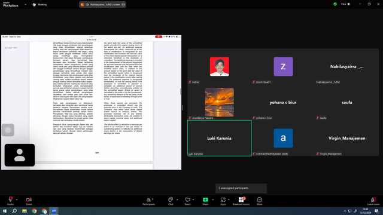Viewport: 383px width, 215px height.
Task: Open the second Chrome profile taskbar icon
Action: [44, 211]
